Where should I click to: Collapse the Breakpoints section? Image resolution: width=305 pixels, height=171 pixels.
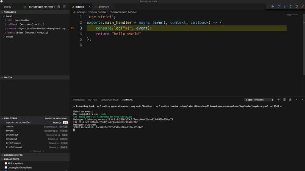coord(35,159)
